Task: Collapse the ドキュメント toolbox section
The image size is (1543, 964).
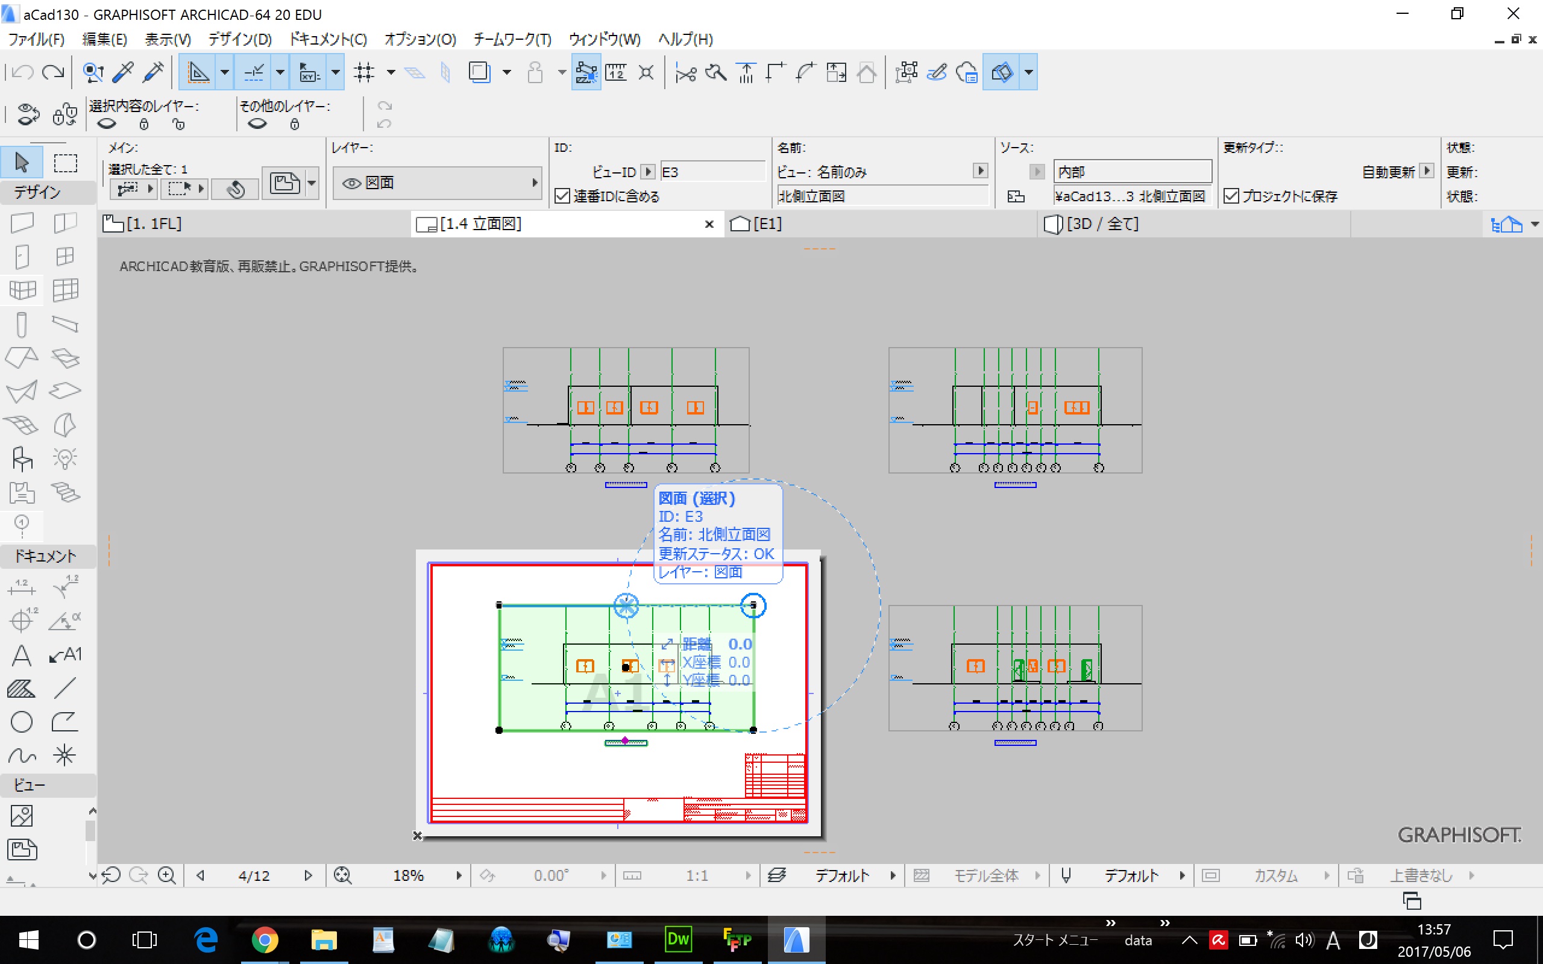Action: 48,556
